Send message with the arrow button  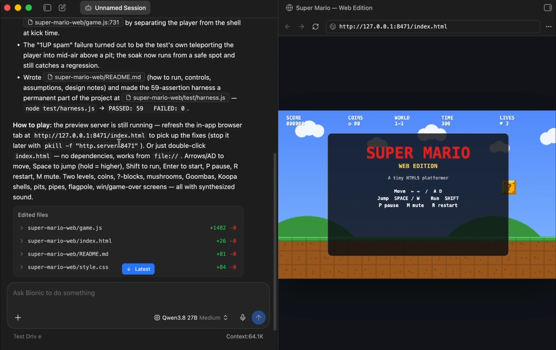click(x=258, y=318)
